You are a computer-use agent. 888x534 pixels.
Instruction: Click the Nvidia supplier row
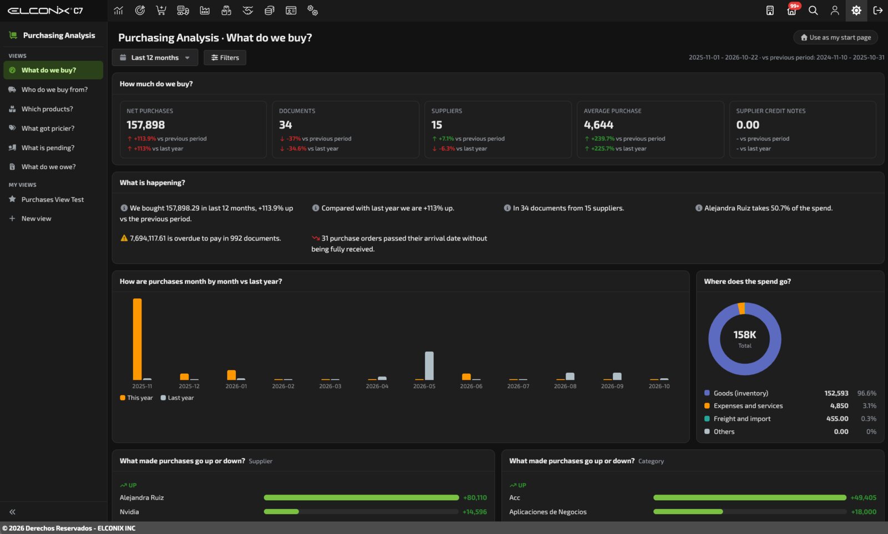coord(303,512)
